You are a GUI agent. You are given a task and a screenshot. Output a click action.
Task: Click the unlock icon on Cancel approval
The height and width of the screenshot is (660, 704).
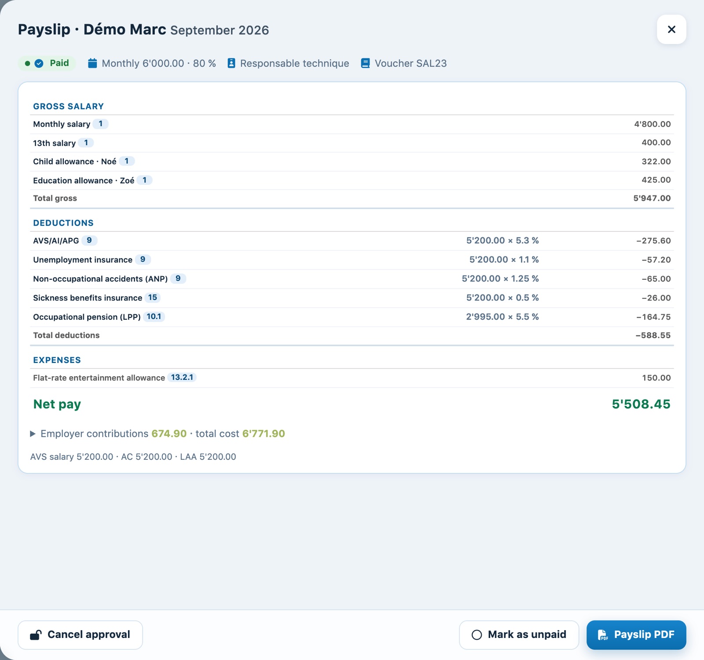click(36, 635)
